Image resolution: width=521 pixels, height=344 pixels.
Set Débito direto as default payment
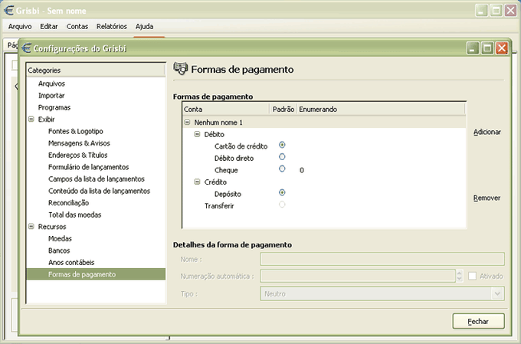[x=282, y=156]
